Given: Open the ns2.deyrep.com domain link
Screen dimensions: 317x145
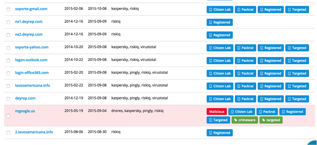Looking at the screenshot, I should (x=29, y=34).
